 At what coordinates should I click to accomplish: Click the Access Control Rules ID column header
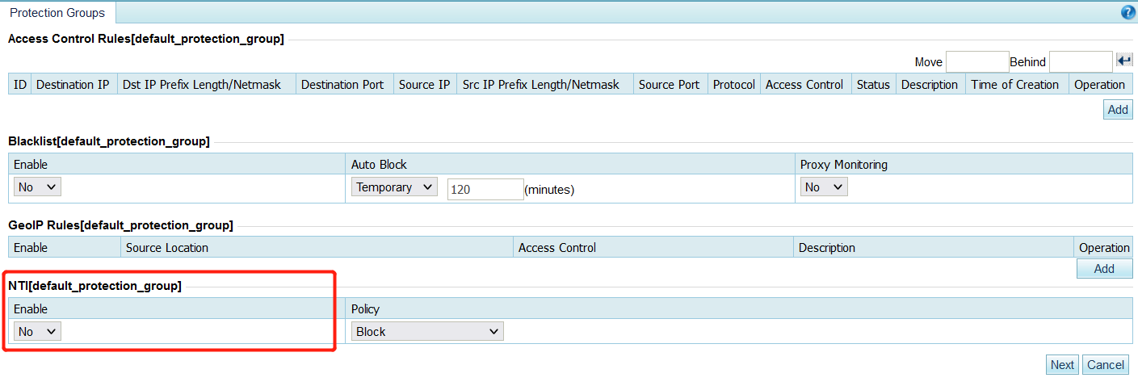(20, 85)
